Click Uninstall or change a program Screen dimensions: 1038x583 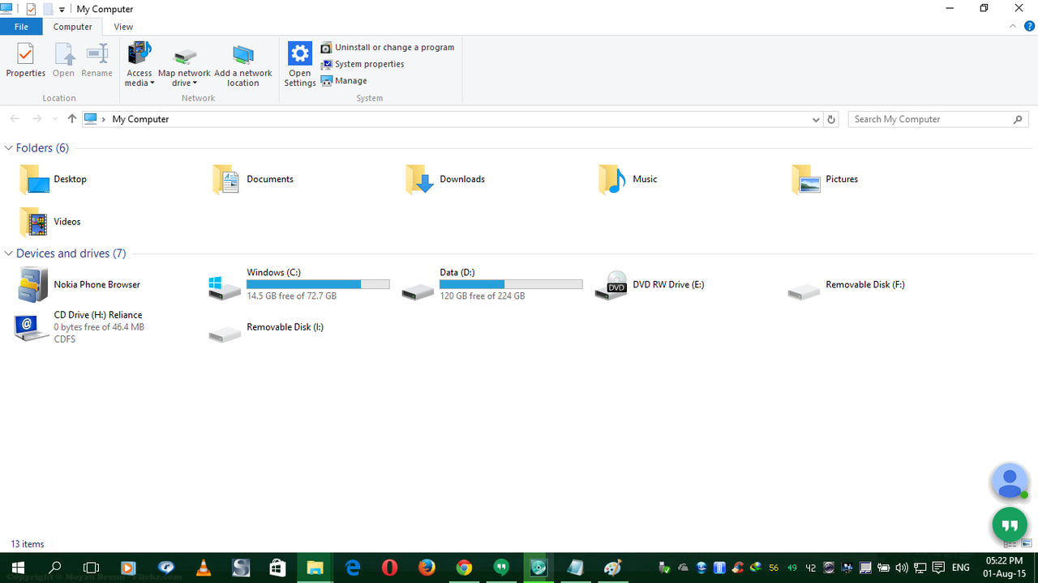(388, 47)
